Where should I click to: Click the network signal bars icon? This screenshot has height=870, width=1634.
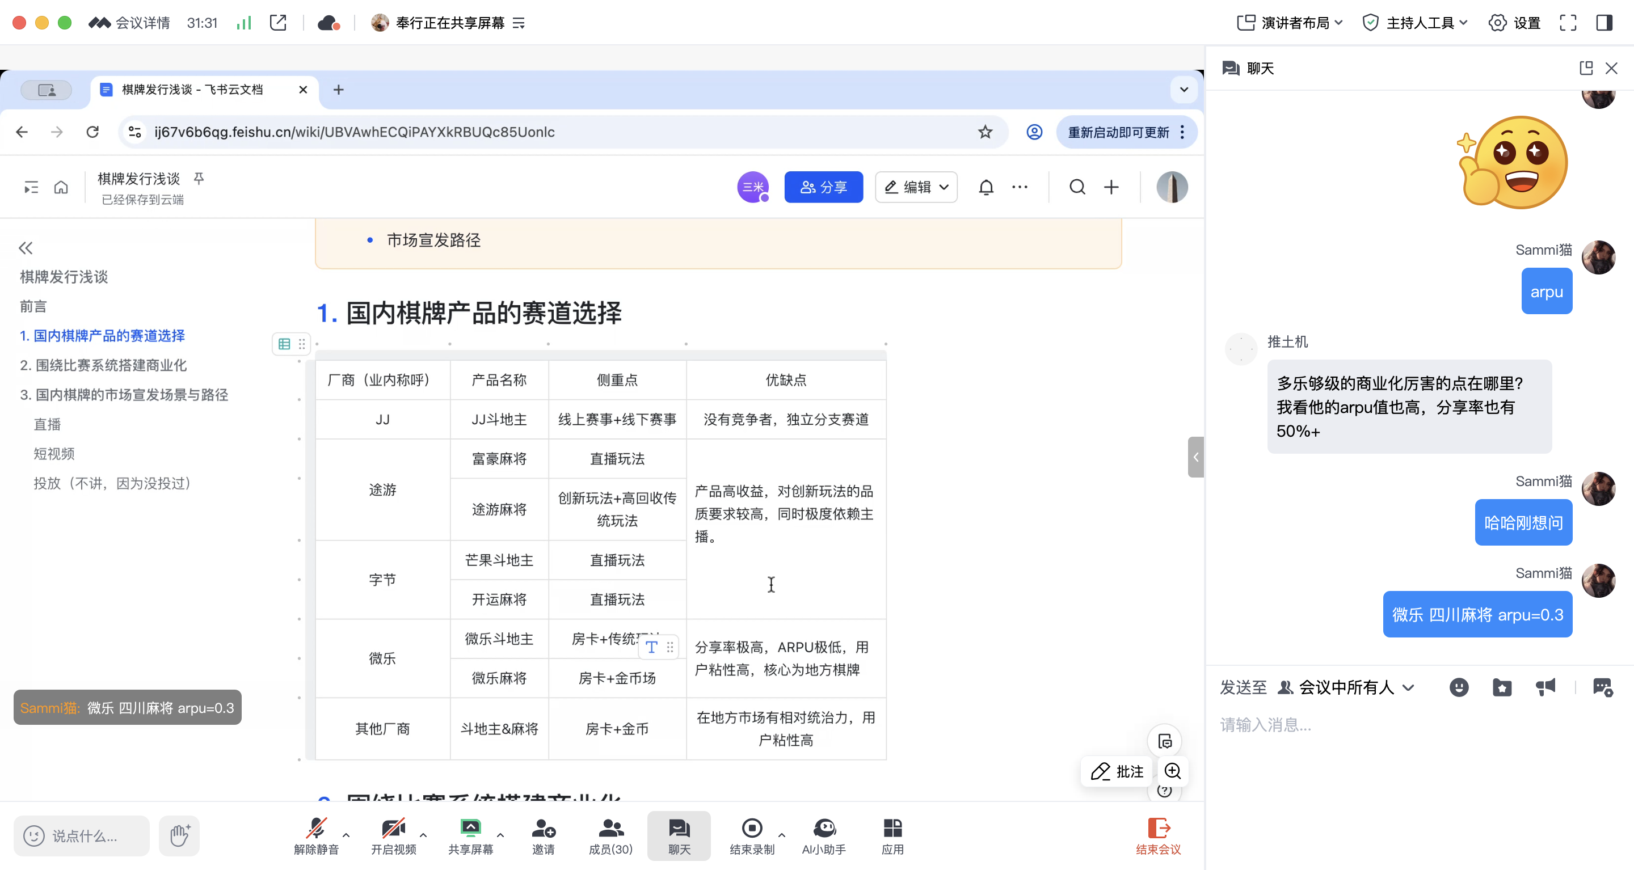tap(243, 23)
